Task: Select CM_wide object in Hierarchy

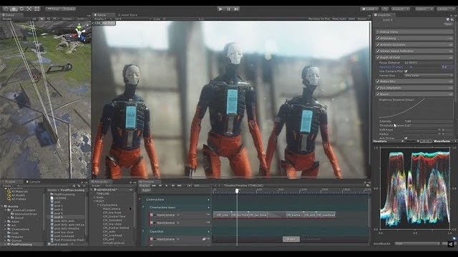Action: click(x=108, y=231)
